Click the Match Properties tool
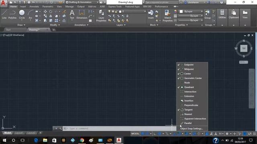The image size is (257, 144). (167, 16)
